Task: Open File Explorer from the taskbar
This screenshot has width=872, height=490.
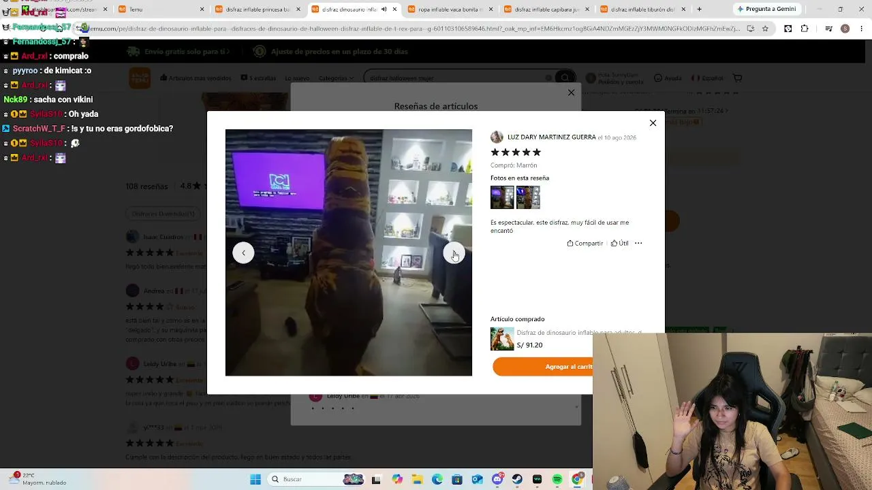Action: (417, 479)
